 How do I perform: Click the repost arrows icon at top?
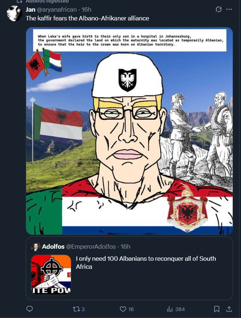19,1
